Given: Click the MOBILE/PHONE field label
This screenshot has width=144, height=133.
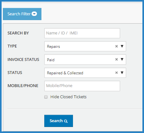Looking at the screenshot, I should (x=23, y=86).
